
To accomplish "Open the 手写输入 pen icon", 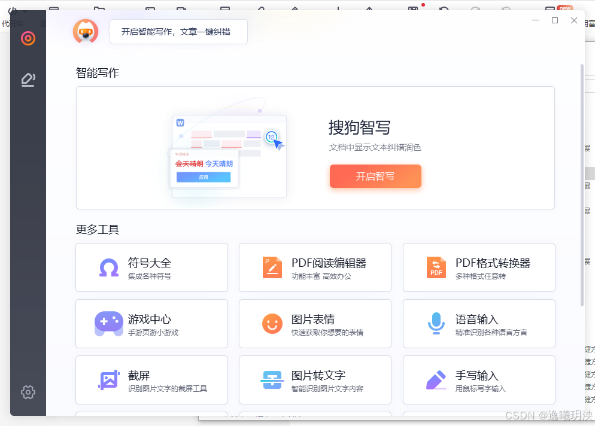I will pos(436,380).
